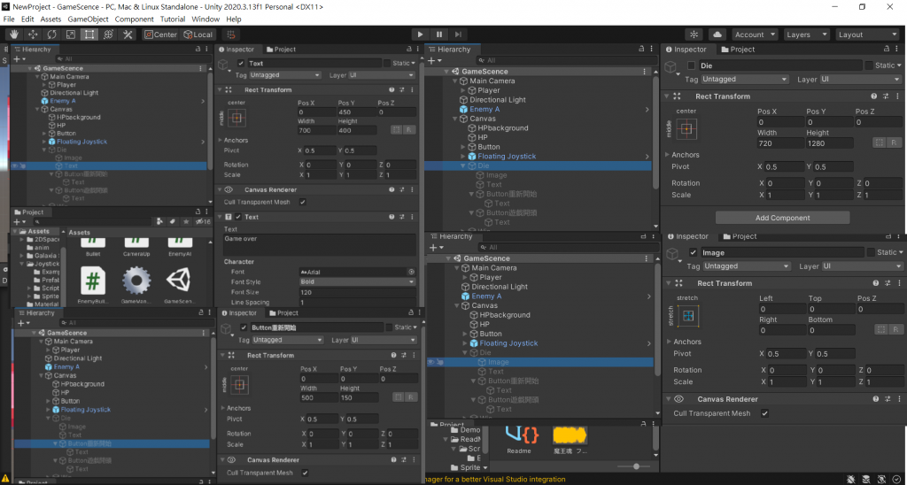Image resolution: width=907 pixels, height=485 pixels.
Task: Click the EnemyBull script asset icon
Action: 93,281
